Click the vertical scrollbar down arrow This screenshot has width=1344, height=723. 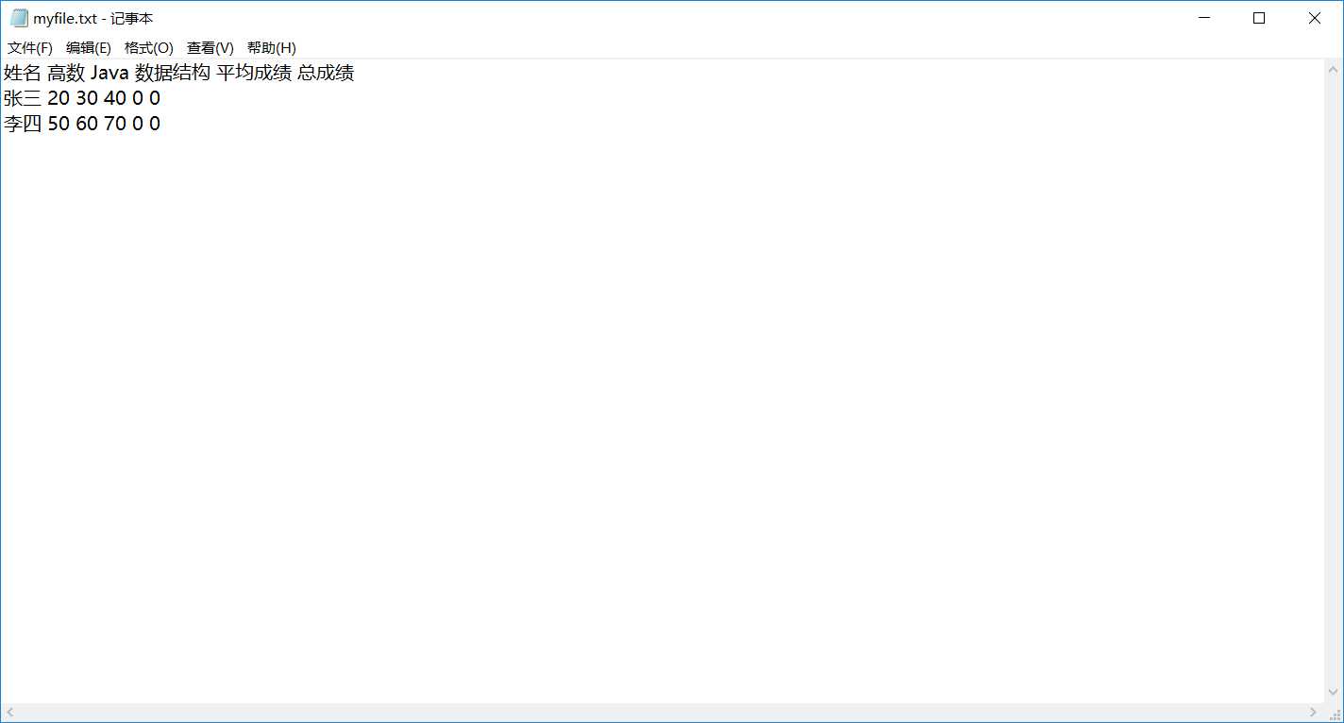[1334, 694]
